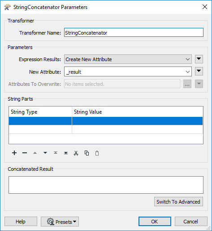
Task: Select the highlighted String Value cell
Action: coord(137,121)
